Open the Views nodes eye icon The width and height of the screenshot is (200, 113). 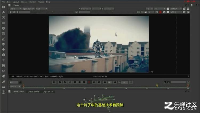(x=3, y=71)
